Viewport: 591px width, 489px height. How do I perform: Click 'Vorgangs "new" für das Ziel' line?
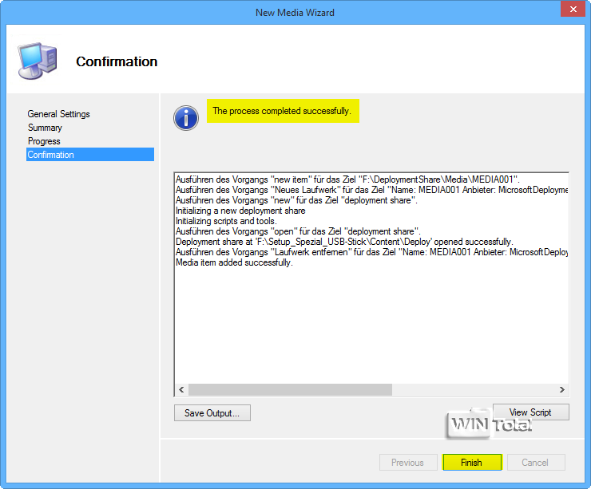pos(296,200)
